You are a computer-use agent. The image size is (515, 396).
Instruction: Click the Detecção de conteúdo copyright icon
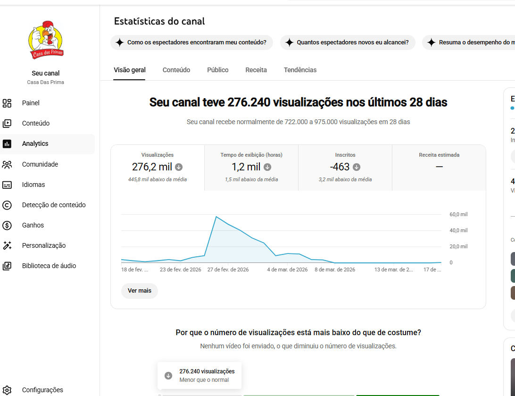tap(7, 205)
